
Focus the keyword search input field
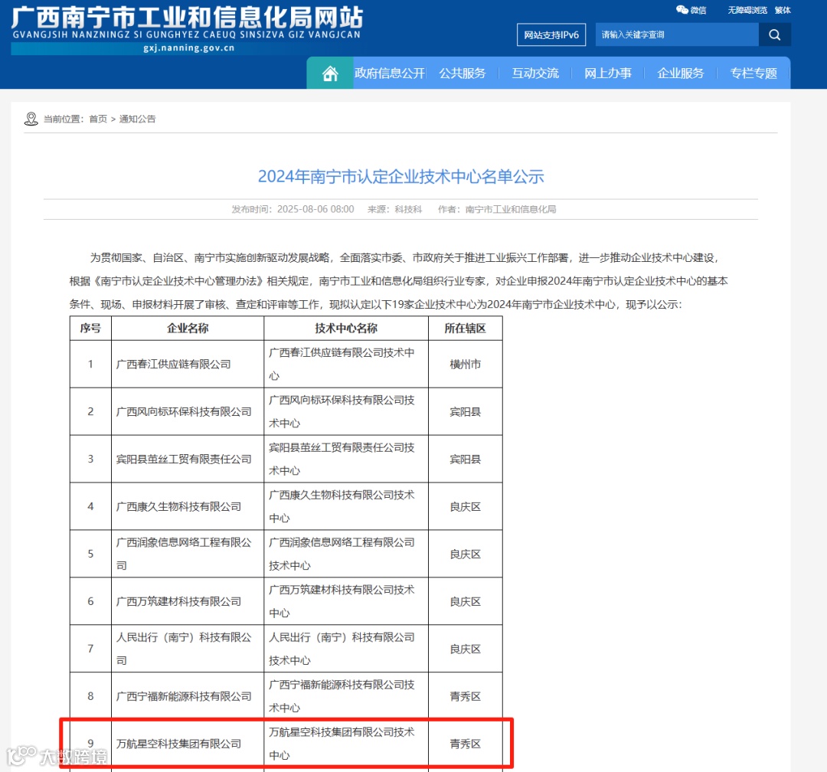click(677, 34)
